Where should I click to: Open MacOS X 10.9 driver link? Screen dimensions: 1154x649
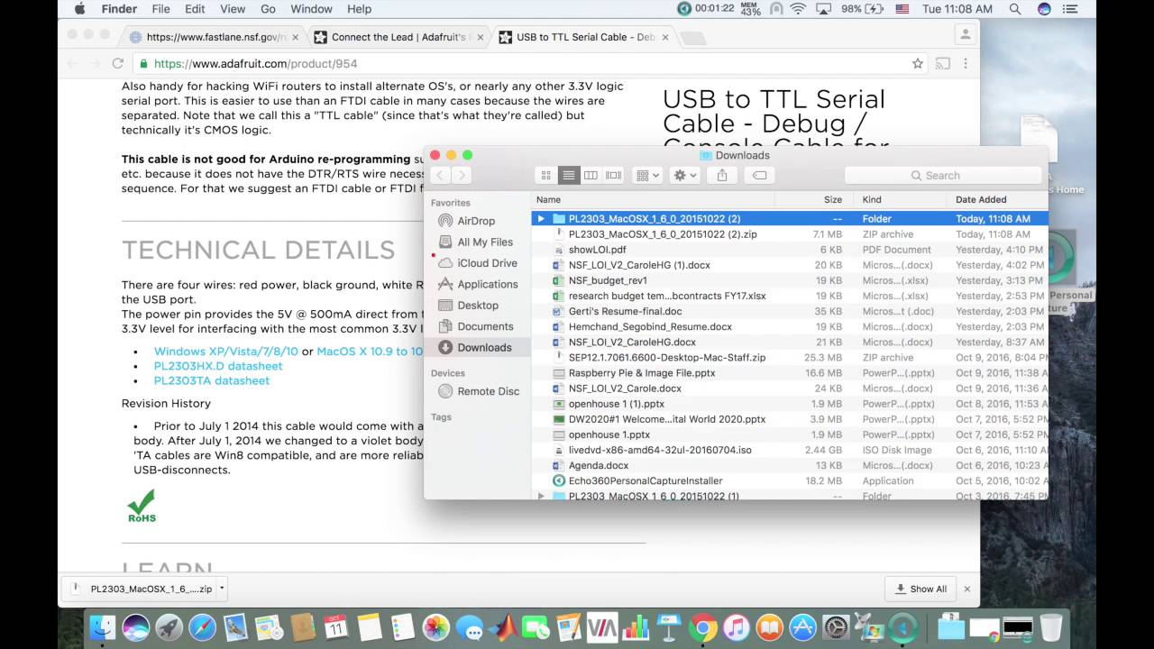pos(370,352)
